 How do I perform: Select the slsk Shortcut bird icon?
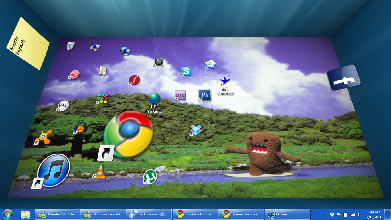(225, 81)
